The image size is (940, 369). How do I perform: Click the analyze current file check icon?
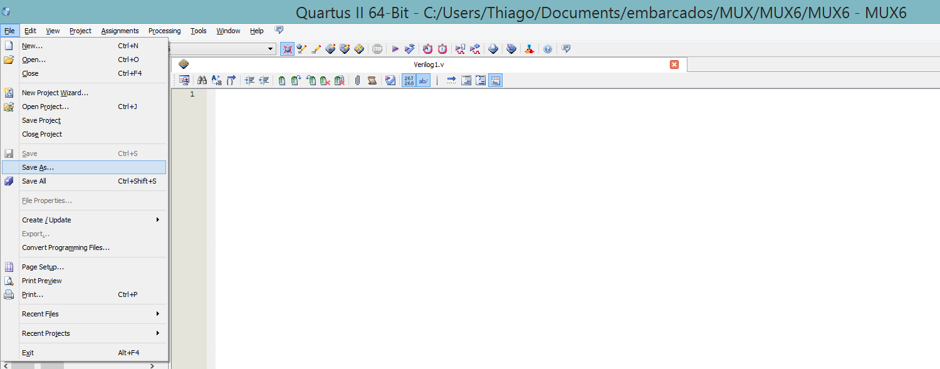point(390,80)
